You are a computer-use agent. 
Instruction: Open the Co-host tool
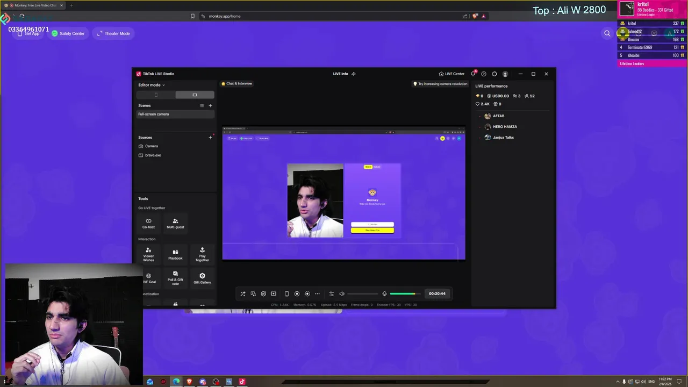coord(148,223)
